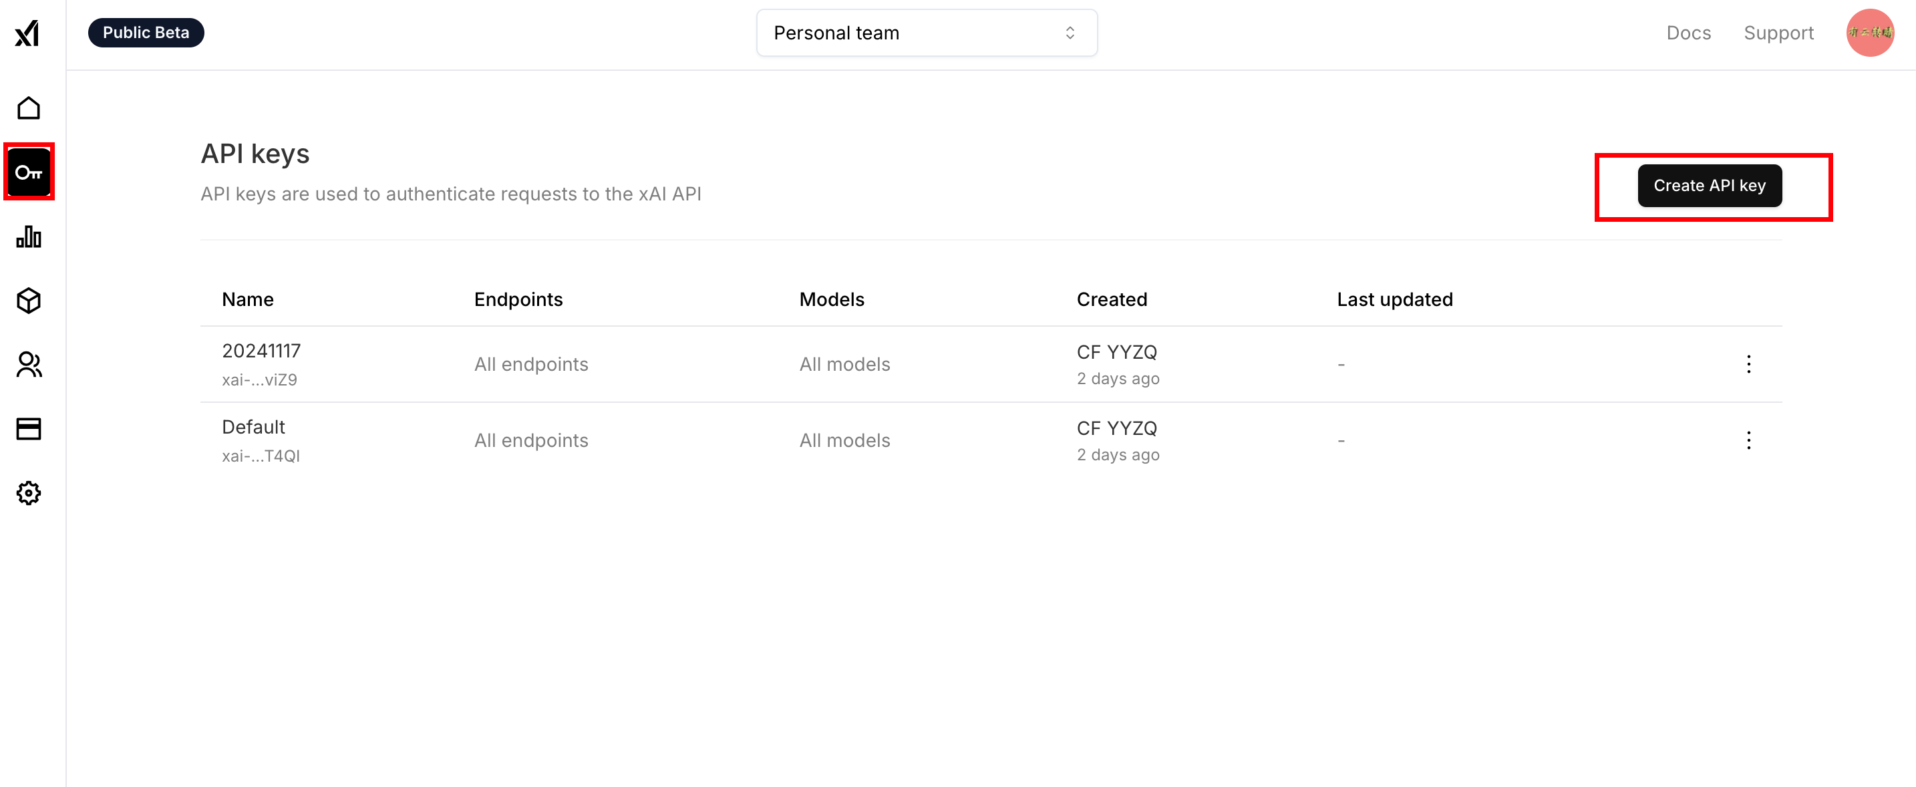Viewport: 1916px width, 787px height.
Task: Open the usage bar chart icon
Action: click(28, 237)
